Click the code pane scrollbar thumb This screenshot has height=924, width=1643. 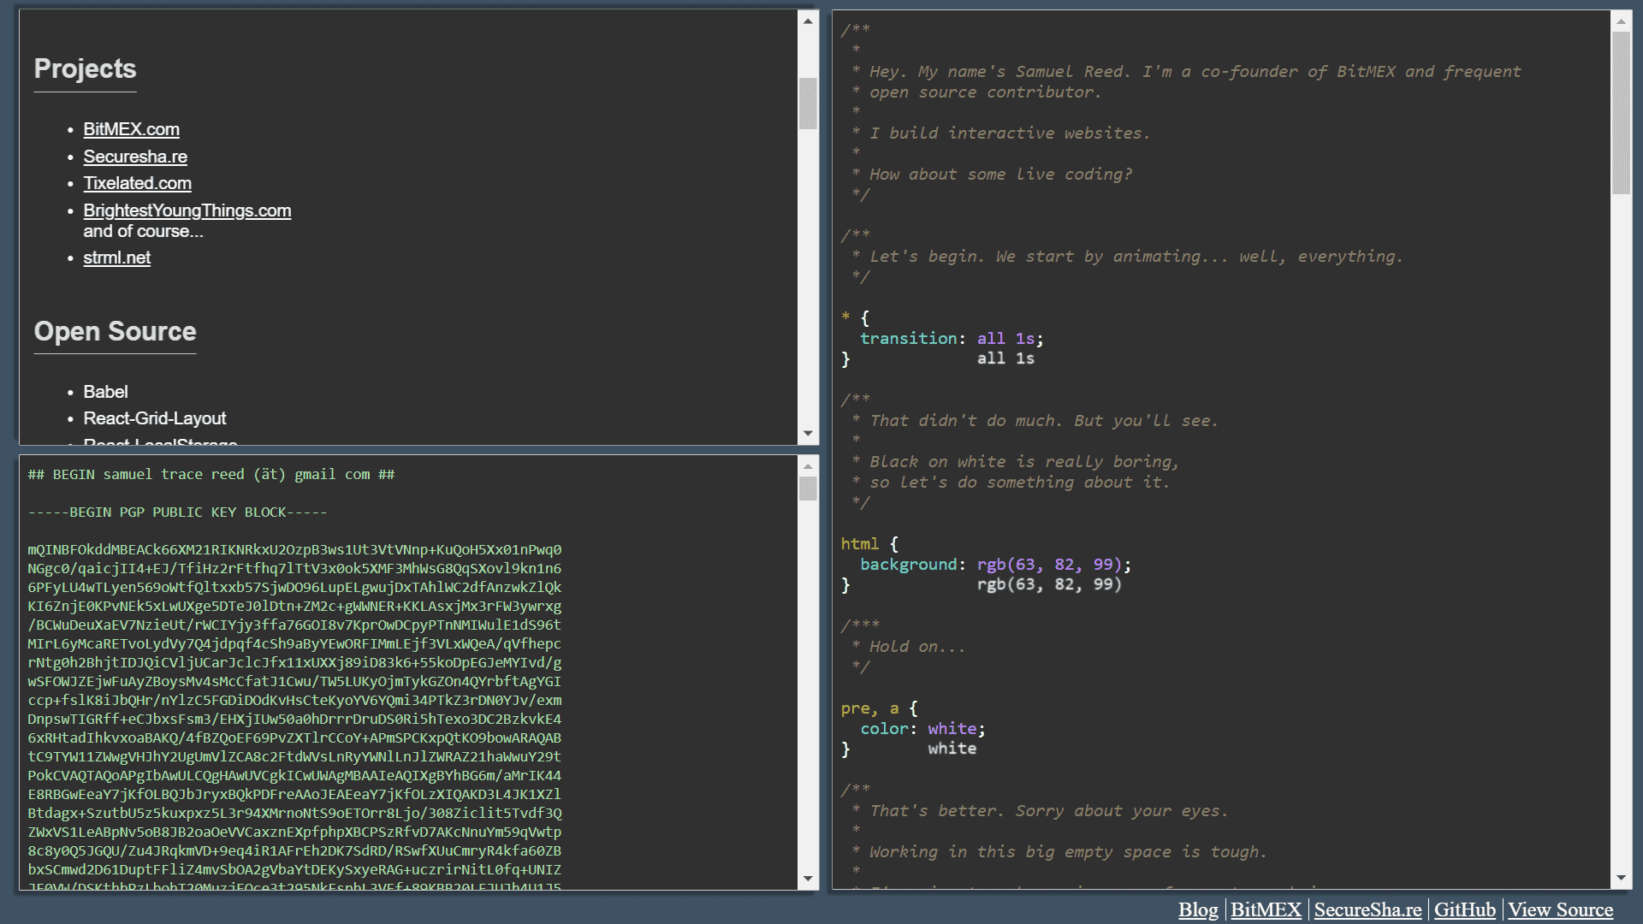tap(1621, 113)
